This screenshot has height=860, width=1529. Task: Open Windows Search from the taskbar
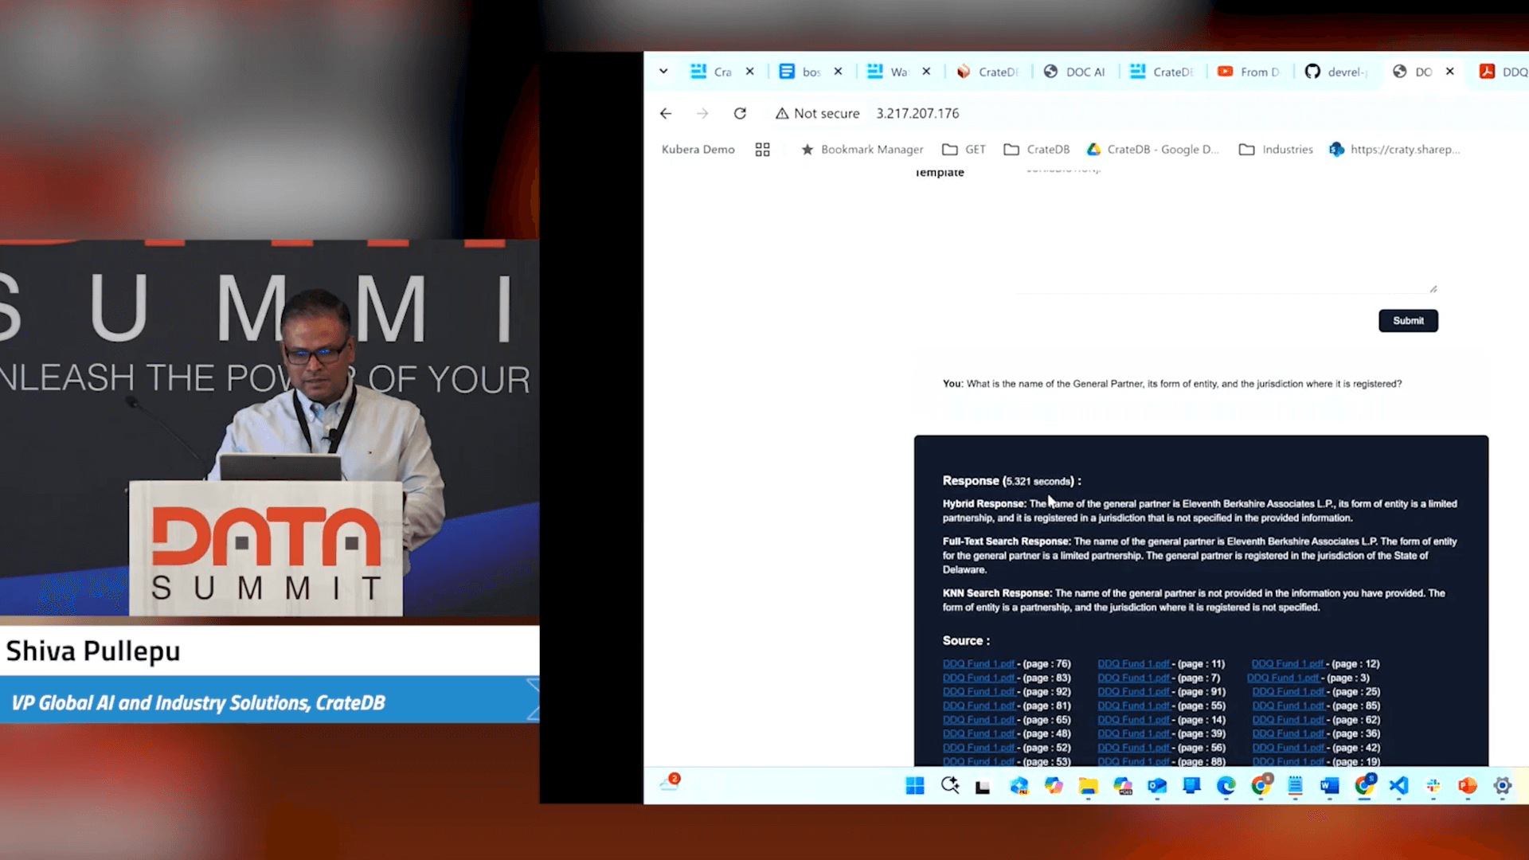click(x=950, y=786)
